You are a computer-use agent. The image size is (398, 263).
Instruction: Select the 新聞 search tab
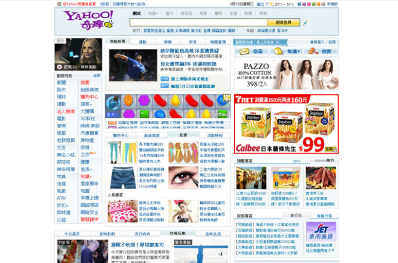(248, 13)
